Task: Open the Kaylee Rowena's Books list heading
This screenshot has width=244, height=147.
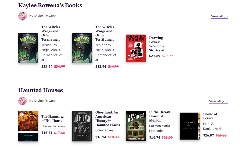Action: 50,5
